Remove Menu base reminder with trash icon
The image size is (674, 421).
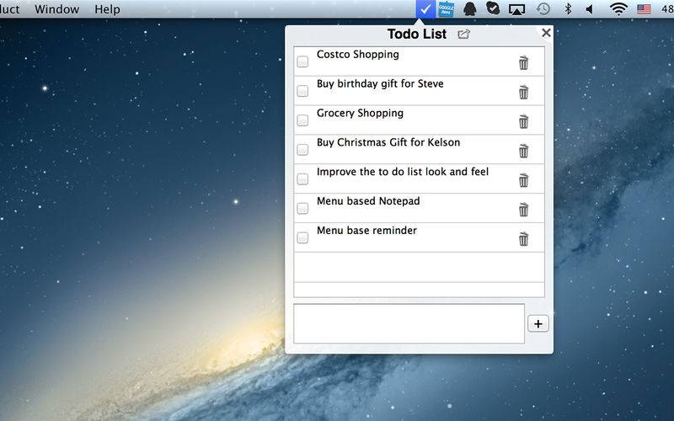pos(523,238)
